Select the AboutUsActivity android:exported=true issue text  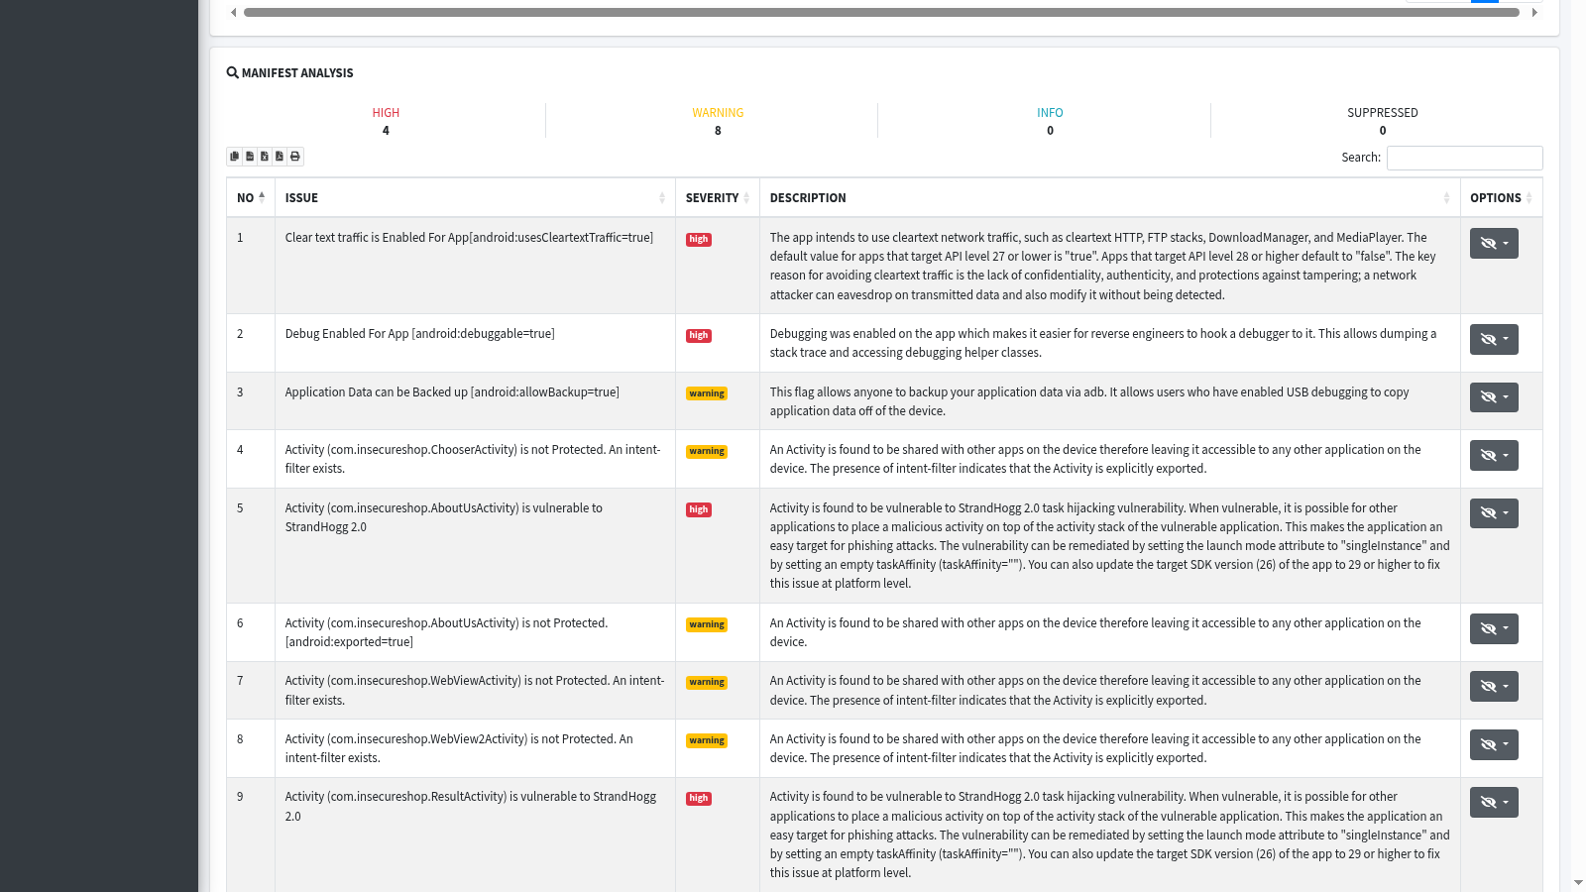click(x=446, y=632)
